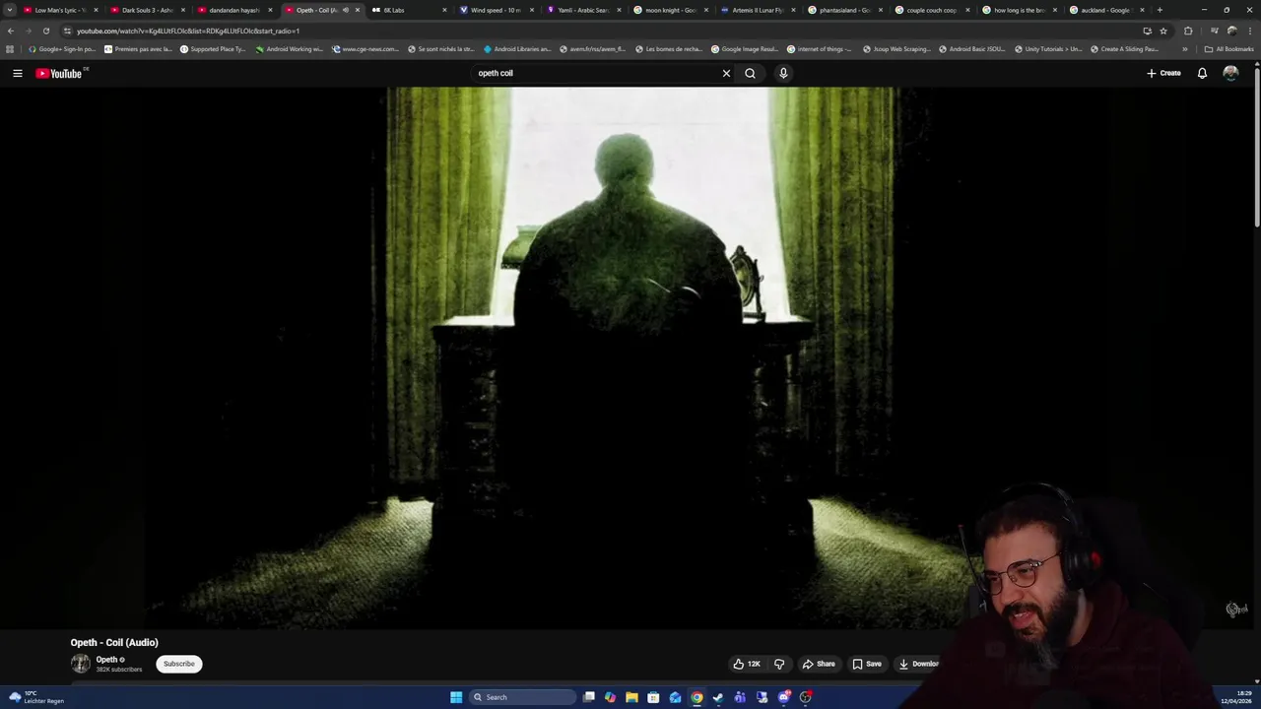
Task: Open 'Create A Sliding Pau...' bookmark
Action: coord(1124,48)
